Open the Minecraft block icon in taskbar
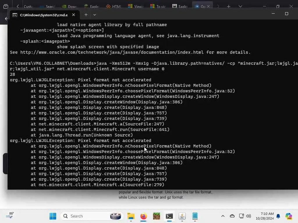Image resolution: width=298 pixels, height=223 pixels. point(156,216)
